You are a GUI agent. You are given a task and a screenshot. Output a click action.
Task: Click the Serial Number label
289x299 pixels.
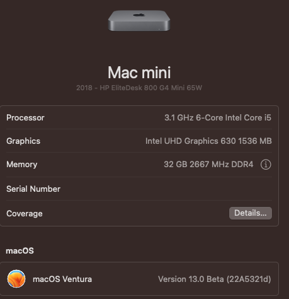click(33, 189)
